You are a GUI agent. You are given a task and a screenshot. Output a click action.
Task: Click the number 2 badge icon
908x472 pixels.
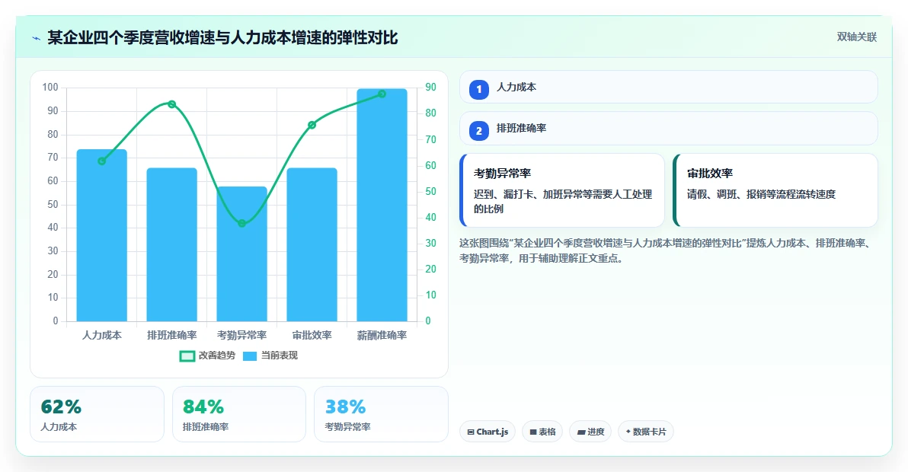(x=479, y=131)
